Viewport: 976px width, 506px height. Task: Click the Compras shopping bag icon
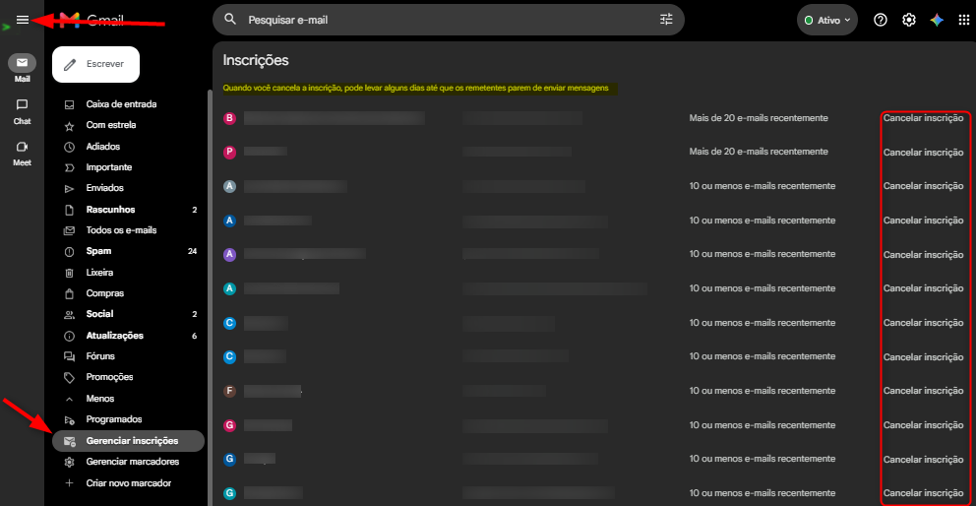tap(69, 293)
